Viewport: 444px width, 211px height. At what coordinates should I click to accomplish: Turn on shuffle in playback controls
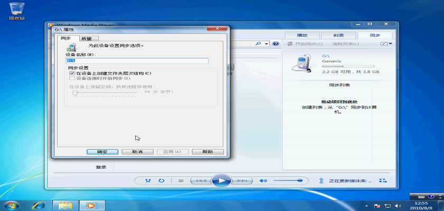147,181
